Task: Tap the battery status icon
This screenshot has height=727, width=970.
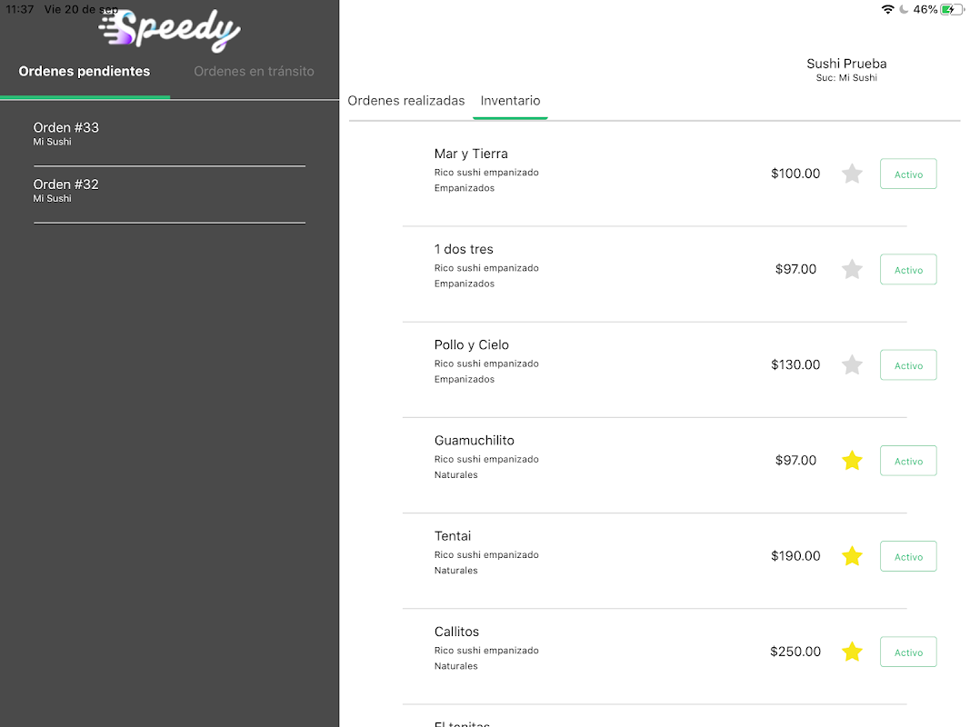Action: (x=952, y=9)
